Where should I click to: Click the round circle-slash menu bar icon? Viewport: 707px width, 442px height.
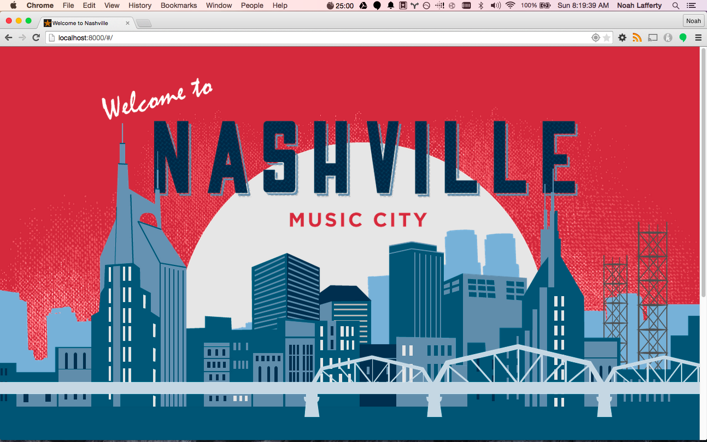click(427, 5)
